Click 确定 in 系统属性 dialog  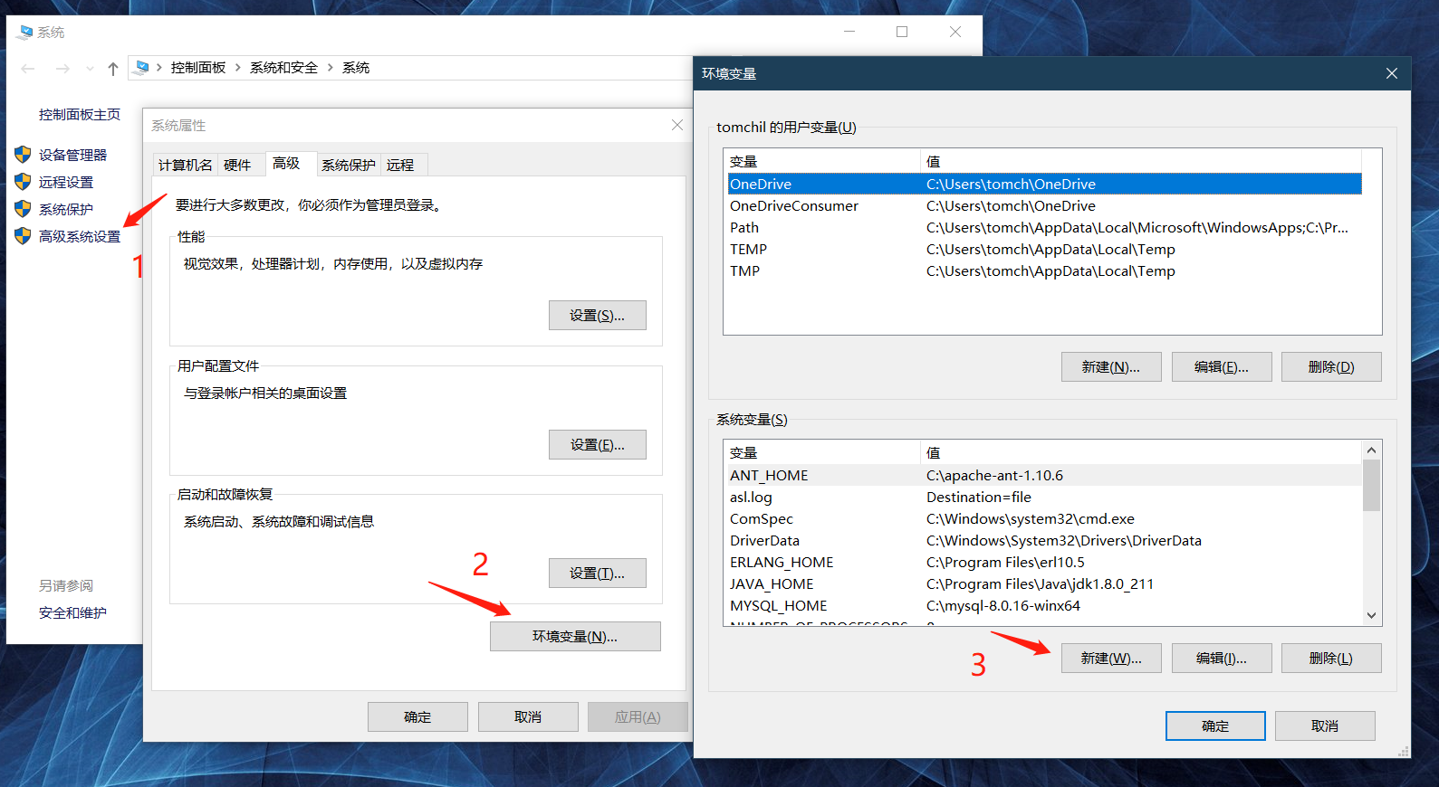click(x=417, y=717)
